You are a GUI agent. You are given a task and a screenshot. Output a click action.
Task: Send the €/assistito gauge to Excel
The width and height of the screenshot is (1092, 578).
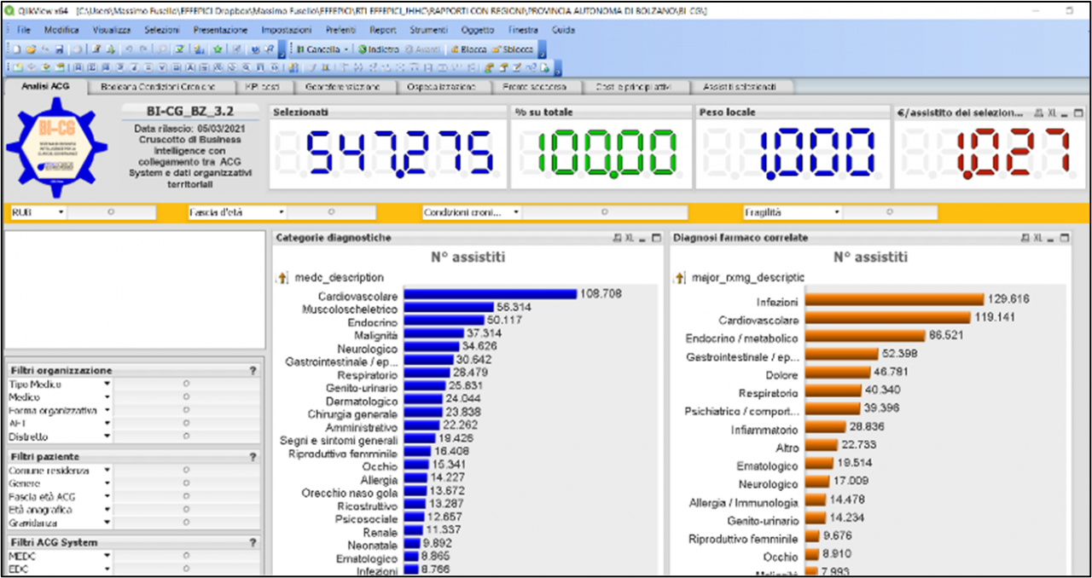click(x=1052, y=113)
